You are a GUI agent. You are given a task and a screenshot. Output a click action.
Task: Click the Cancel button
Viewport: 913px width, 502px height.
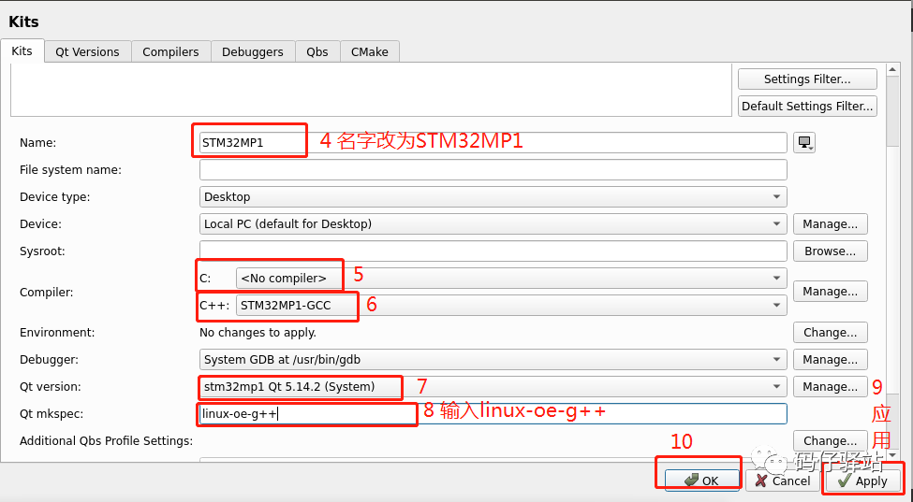[x=783, y=480]
